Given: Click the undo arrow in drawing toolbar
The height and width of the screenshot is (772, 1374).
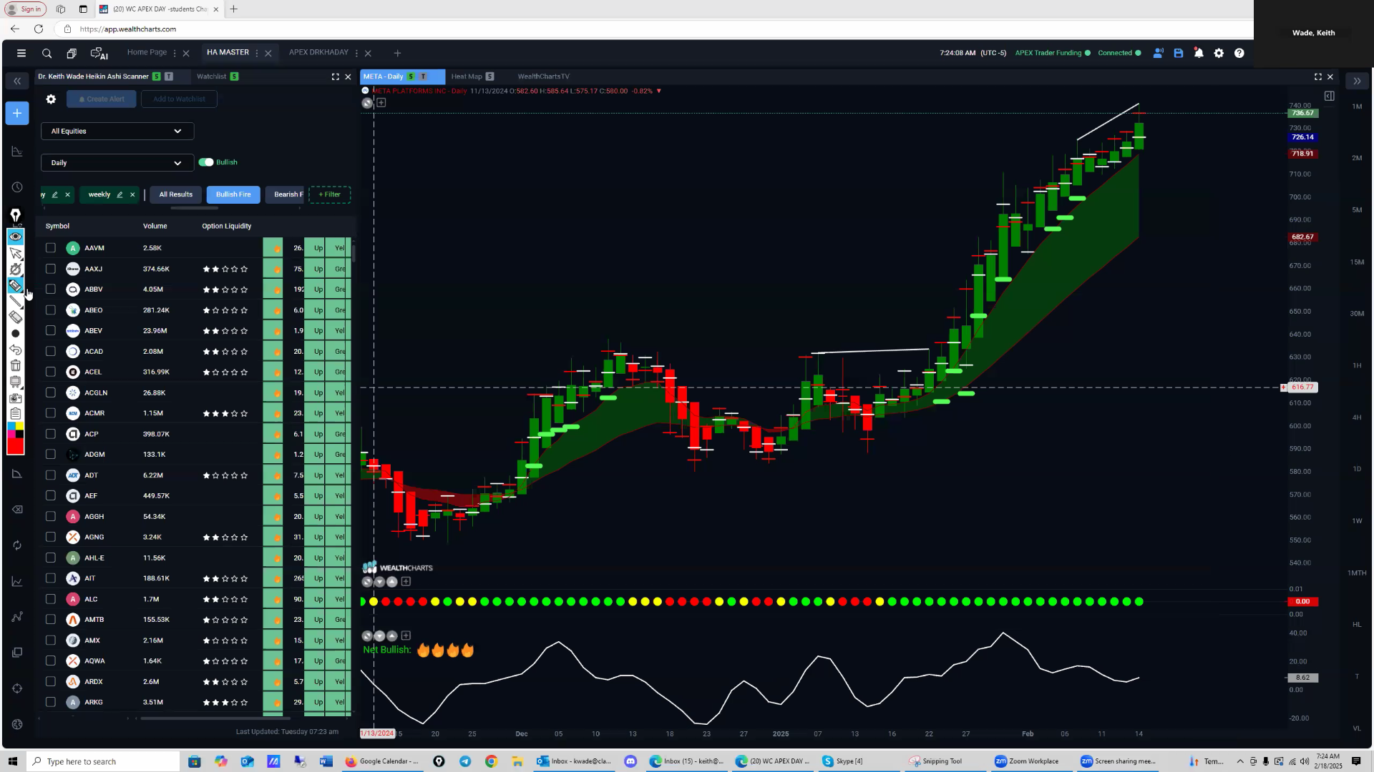Looking at the screenshot, I should (x=15, y=350).
